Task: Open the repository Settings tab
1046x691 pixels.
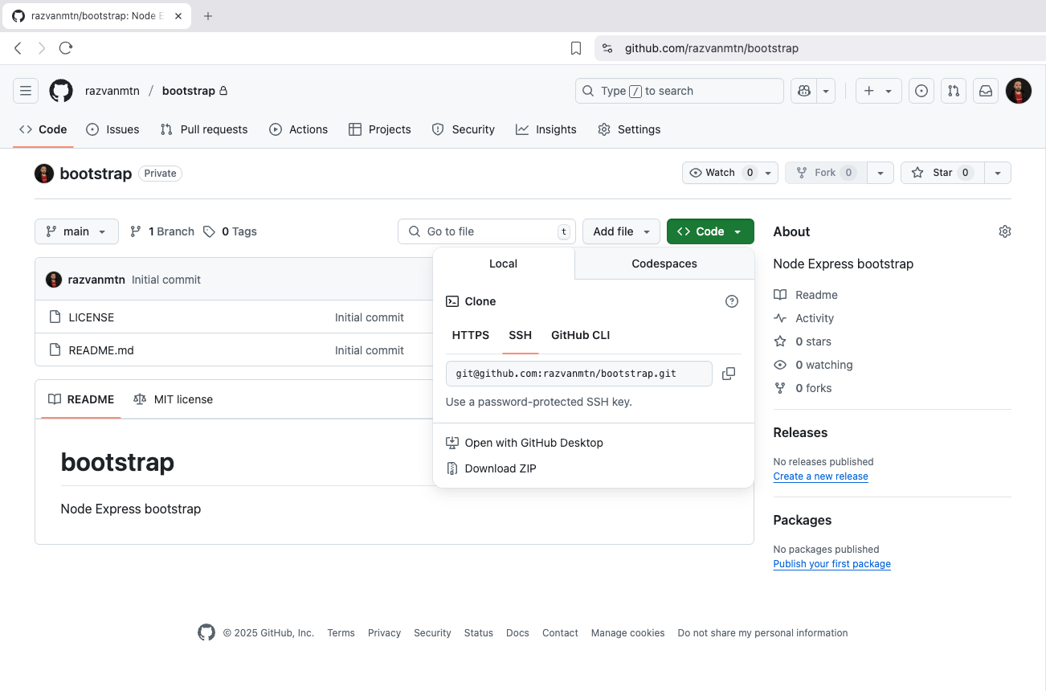Action: pyautogui.click(x=629, y=129)
